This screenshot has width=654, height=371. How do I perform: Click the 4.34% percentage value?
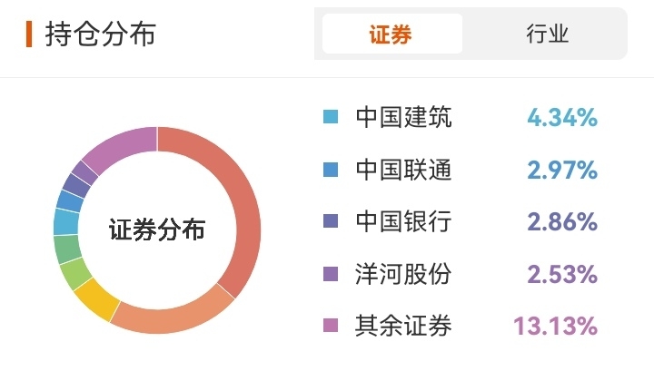pyautogui.click(x=562, y=117)
